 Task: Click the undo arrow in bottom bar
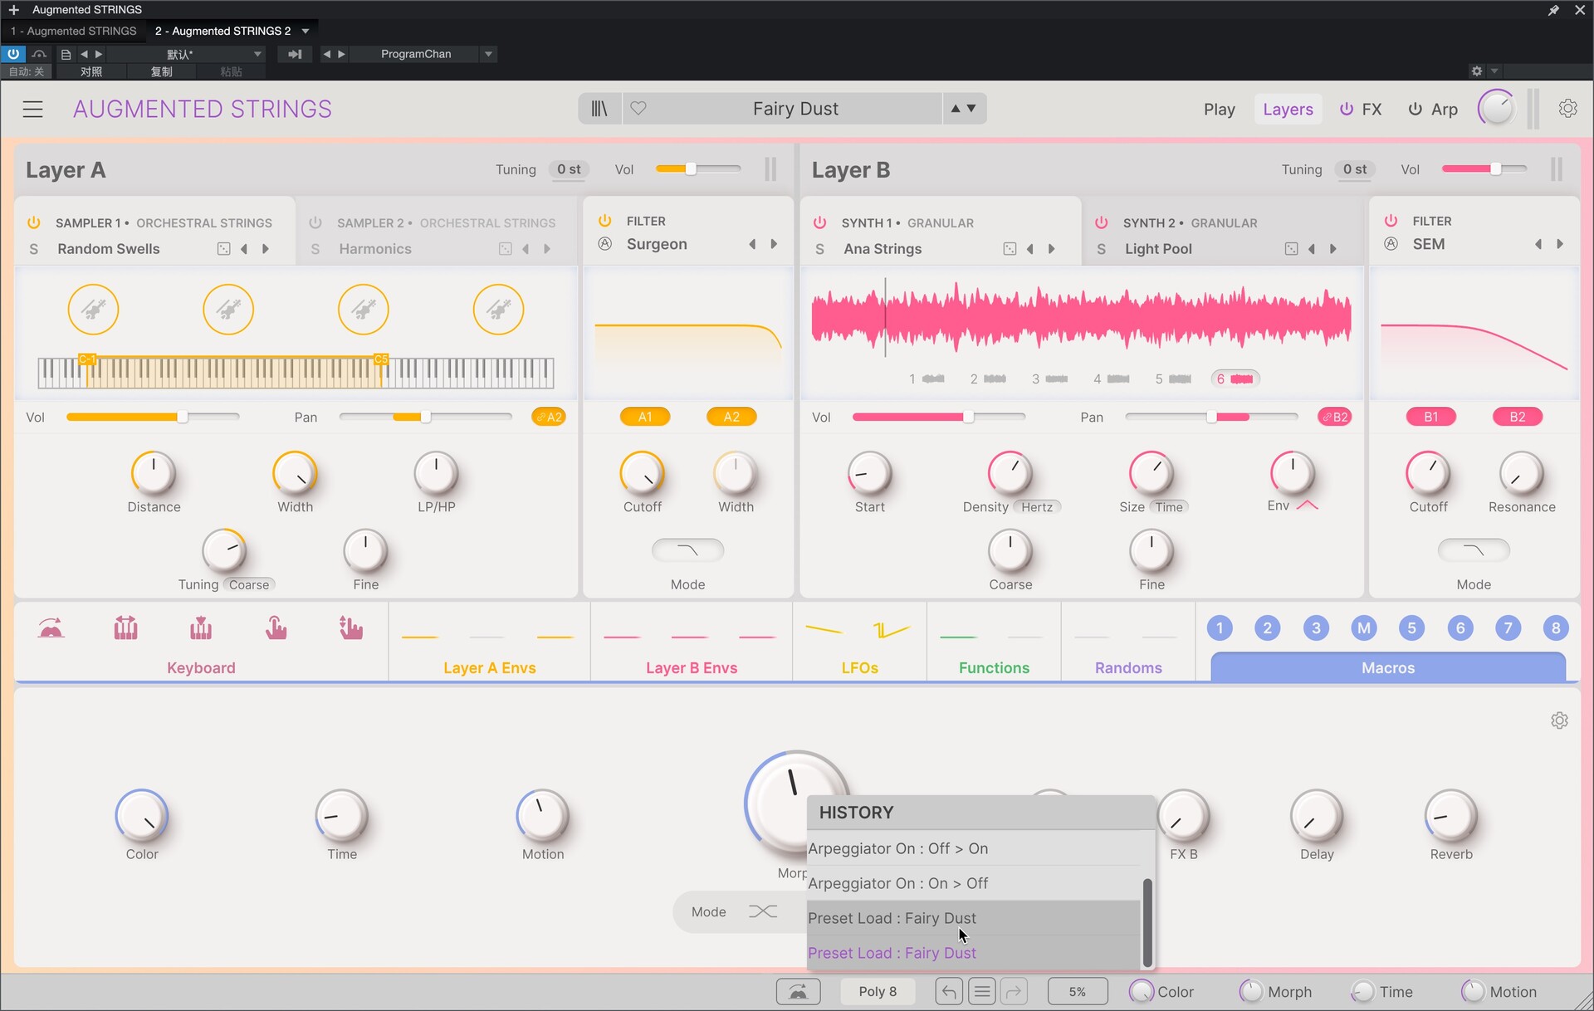(x=949, y=991)
